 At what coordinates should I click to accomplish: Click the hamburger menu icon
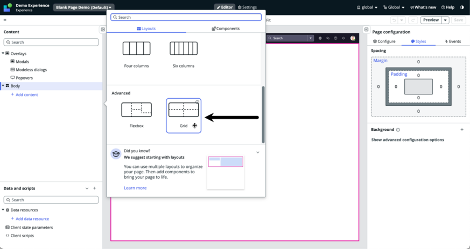[x=5, y=20]
